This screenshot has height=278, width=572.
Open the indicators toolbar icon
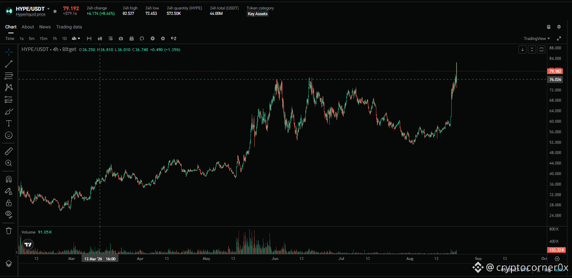[x=89, y=38]
